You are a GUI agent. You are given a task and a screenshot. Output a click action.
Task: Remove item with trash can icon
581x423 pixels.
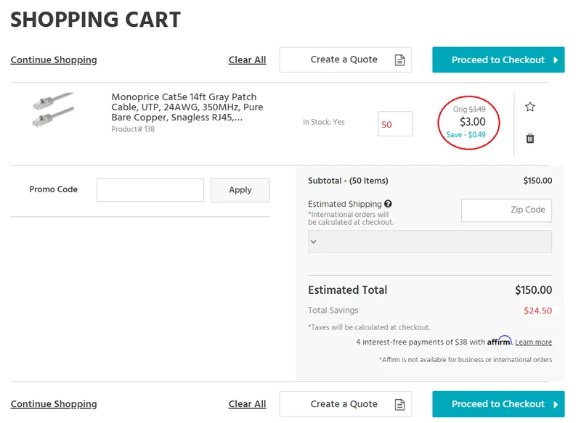[530, 139]
